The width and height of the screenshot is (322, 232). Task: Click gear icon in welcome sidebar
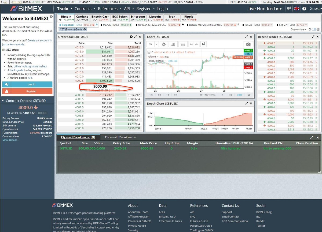coord(51,17)
